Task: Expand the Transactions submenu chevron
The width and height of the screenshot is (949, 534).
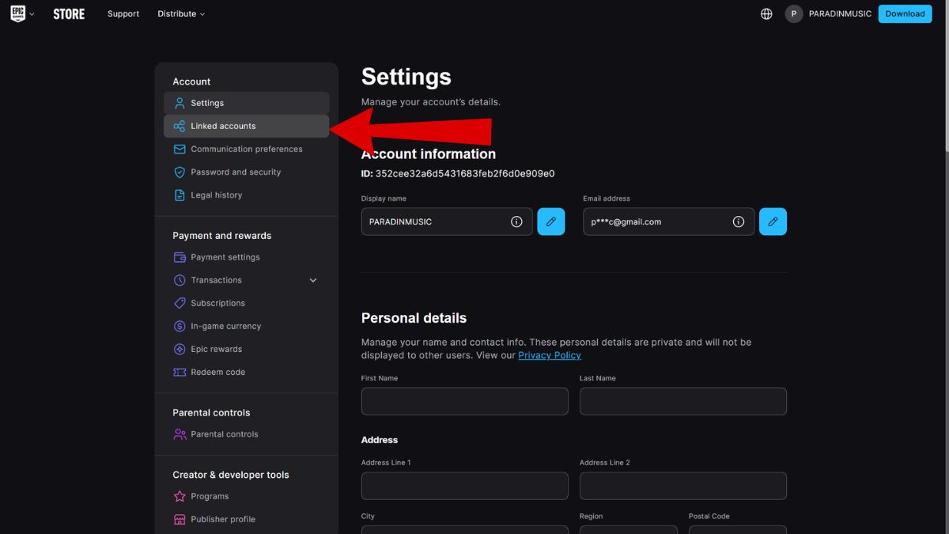Action: (x=313, y=280)
